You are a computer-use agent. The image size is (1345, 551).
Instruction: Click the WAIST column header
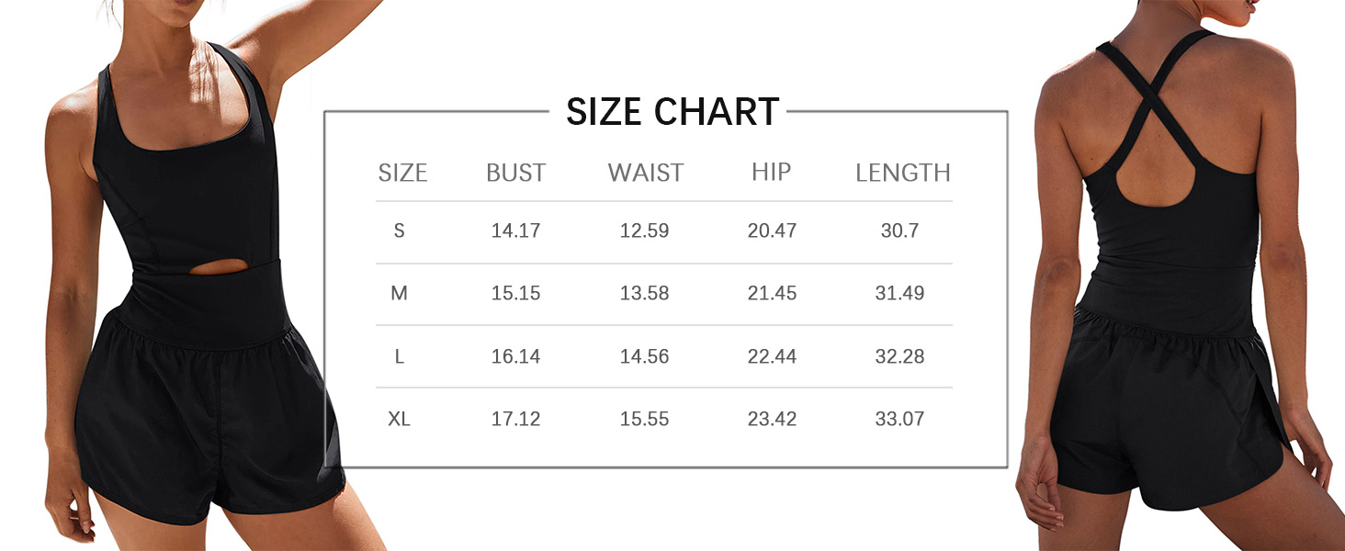[645, 173]
